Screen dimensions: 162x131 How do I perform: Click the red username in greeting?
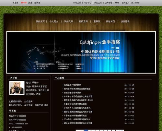tap(24, 3)
